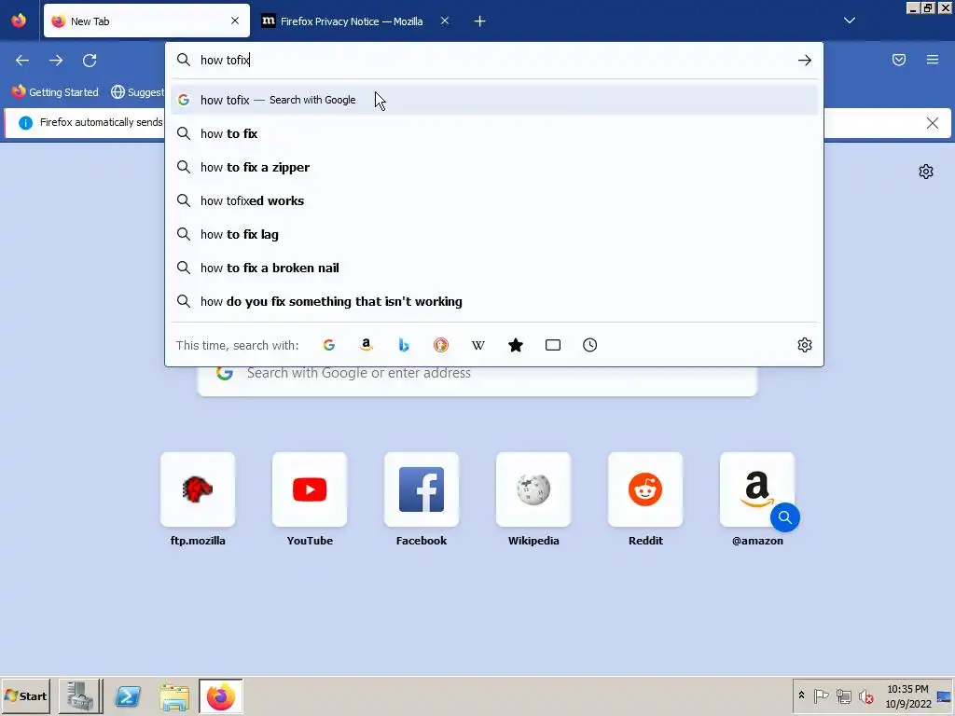Search this time with Bing icon
955x716 pixels.
(x=403, y=345)
